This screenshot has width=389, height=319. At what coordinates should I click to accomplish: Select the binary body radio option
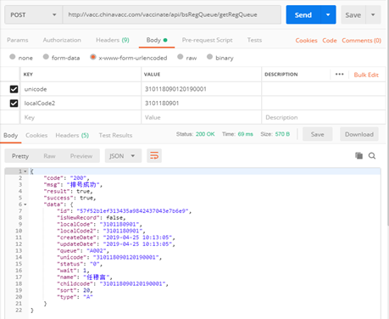pos(209,57)
